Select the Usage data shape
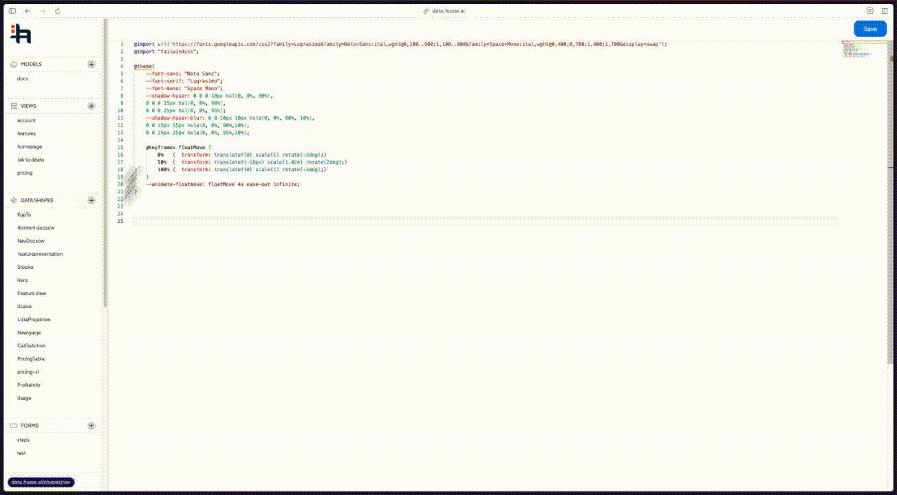The width and height of the screenshot is (897, 495). point(24,397)
